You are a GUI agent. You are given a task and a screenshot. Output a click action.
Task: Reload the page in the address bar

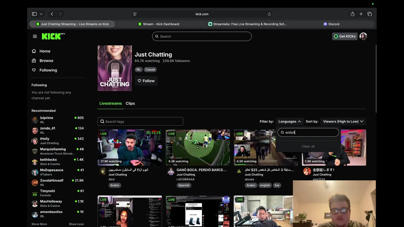coord(269,14)
